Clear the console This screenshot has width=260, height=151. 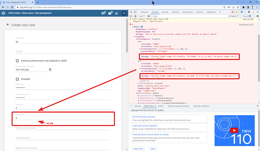[x=135, y=16]
